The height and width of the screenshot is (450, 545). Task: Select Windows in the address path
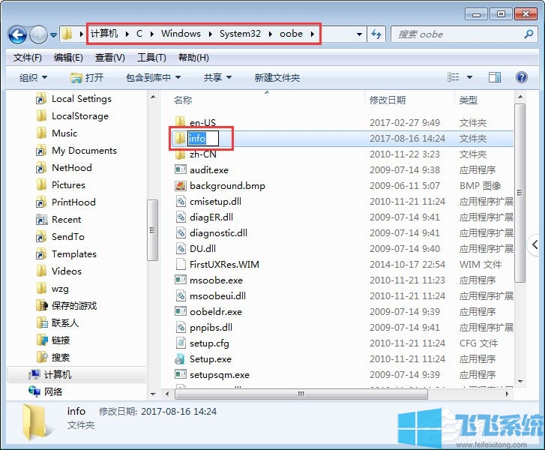point(181,34)
